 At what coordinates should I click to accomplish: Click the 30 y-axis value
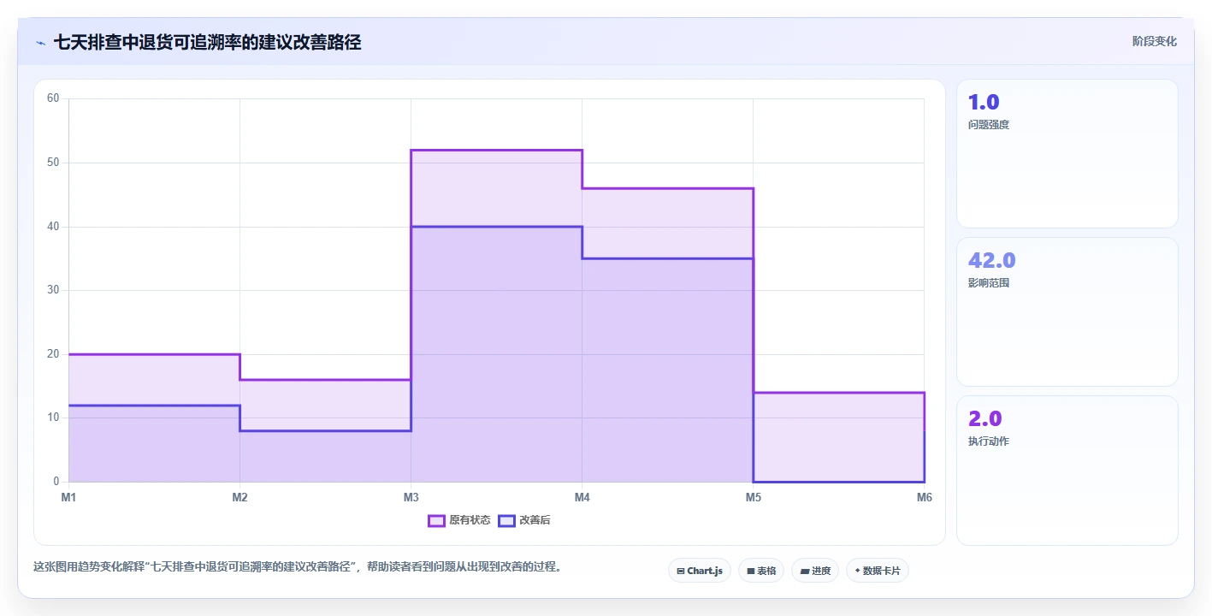[53, 290]
